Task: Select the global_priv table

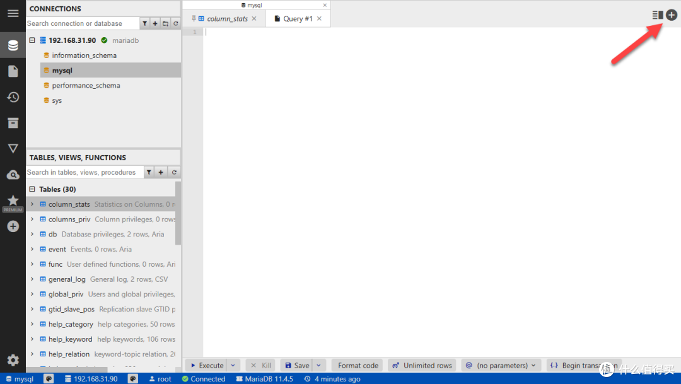Action: tap(102, 294)
